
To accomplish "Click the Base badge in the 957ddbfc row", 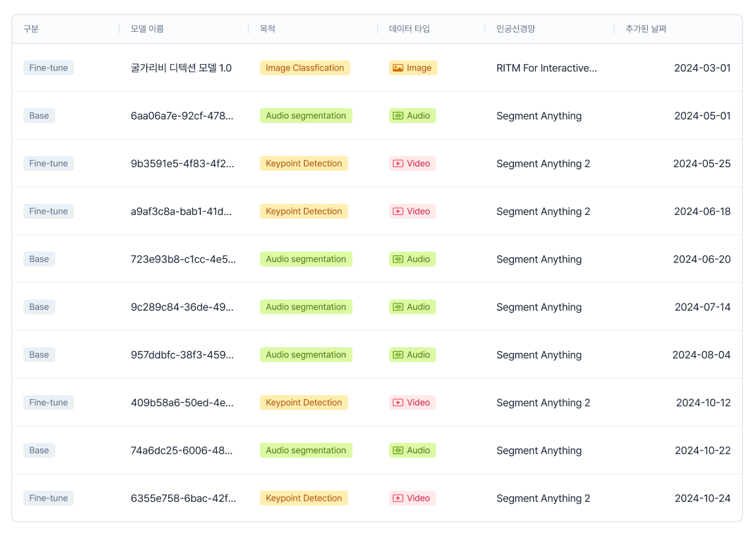I will (x=39, y=355).
